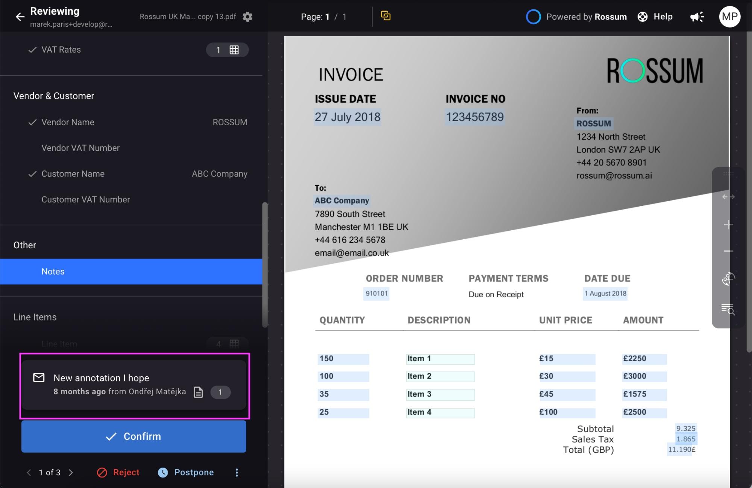Click the amount £1575 cell
752x488 pixels.
click(644, 394)
